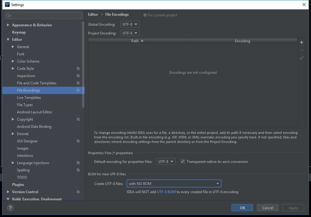Click the Apply button

293,208
